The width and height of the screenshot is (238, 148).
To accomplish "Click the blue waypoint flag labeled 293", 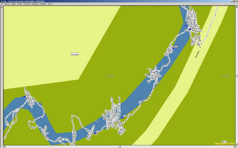I will click(95, 133).
